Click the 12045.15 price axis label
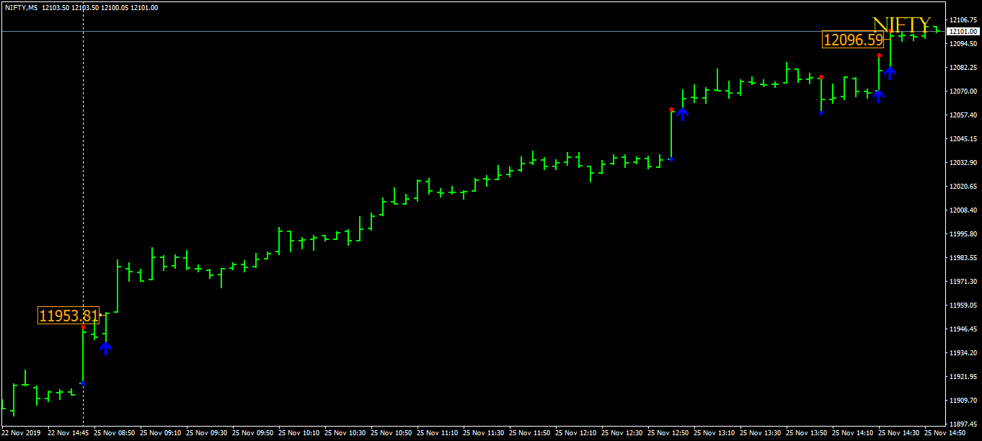Viewport: 982px width, 441px height. click(x=964, y=139)
